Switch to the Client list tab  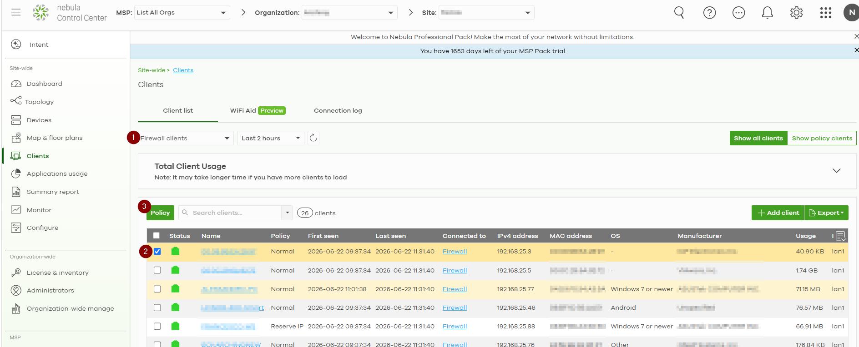pyautogui.click(x=178, y=111)
